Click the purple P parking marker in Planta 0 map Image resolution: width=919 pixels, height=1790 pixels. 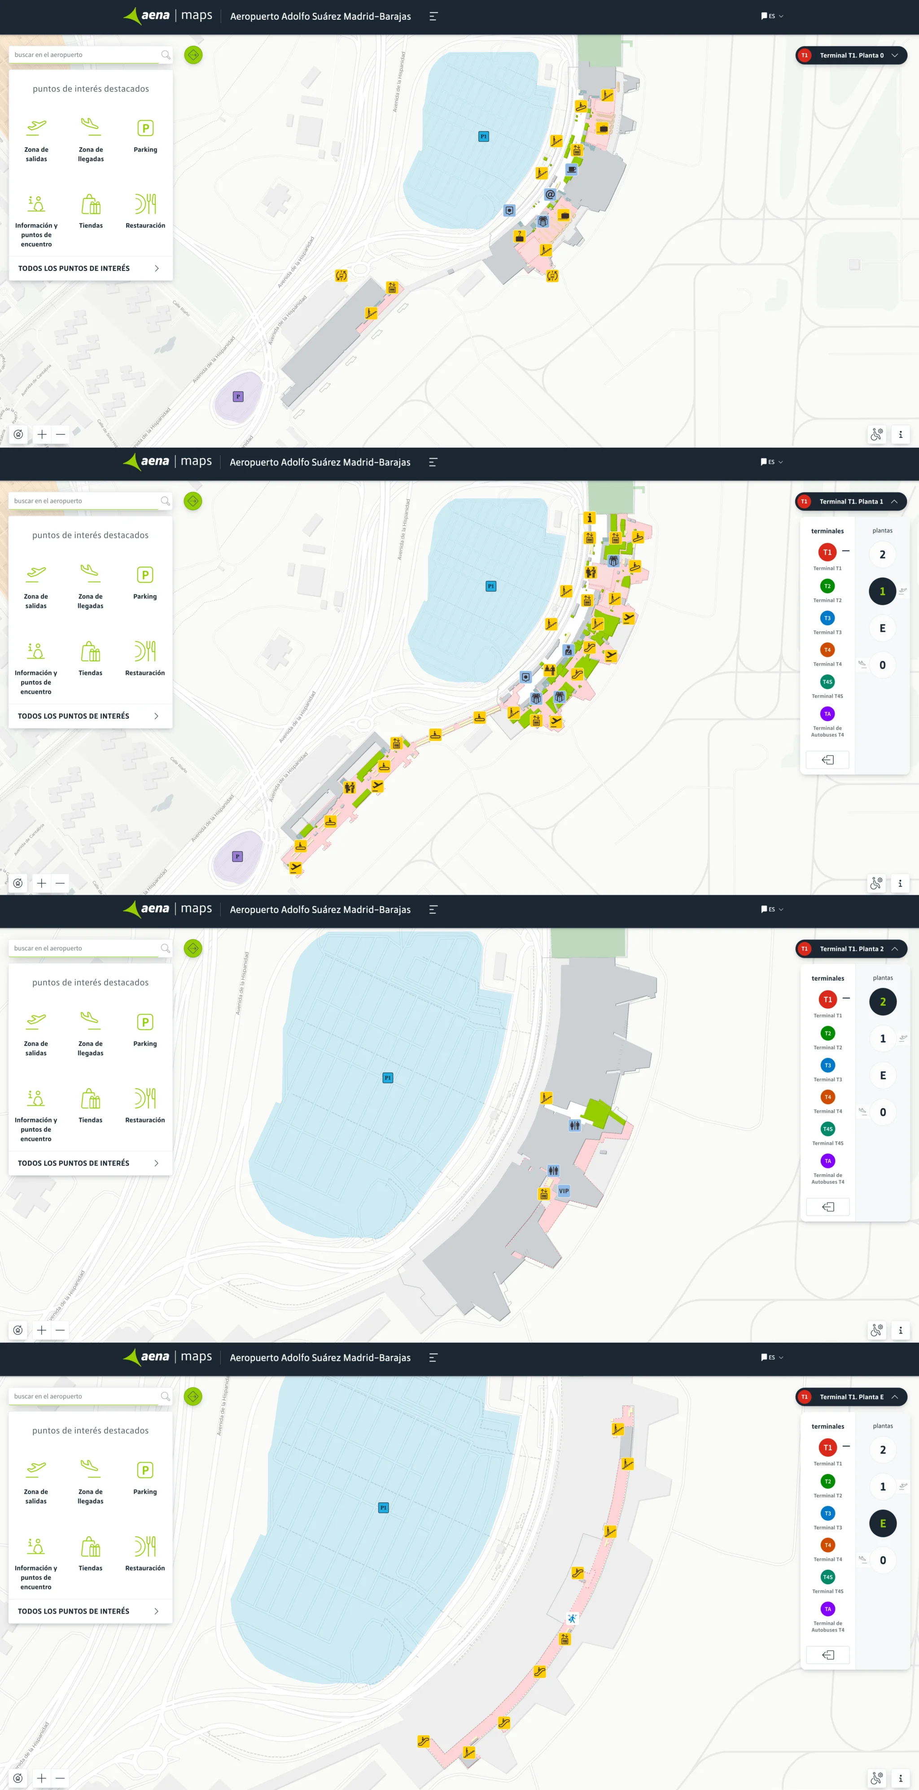point(238,397)
